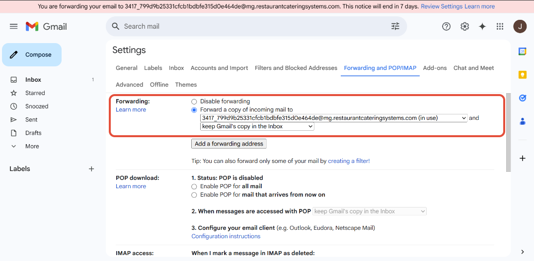Image resolution: width=534 pixels, height=261 pixels.
Task: Open the main menu hamburger icon
Action: (13, 26)
